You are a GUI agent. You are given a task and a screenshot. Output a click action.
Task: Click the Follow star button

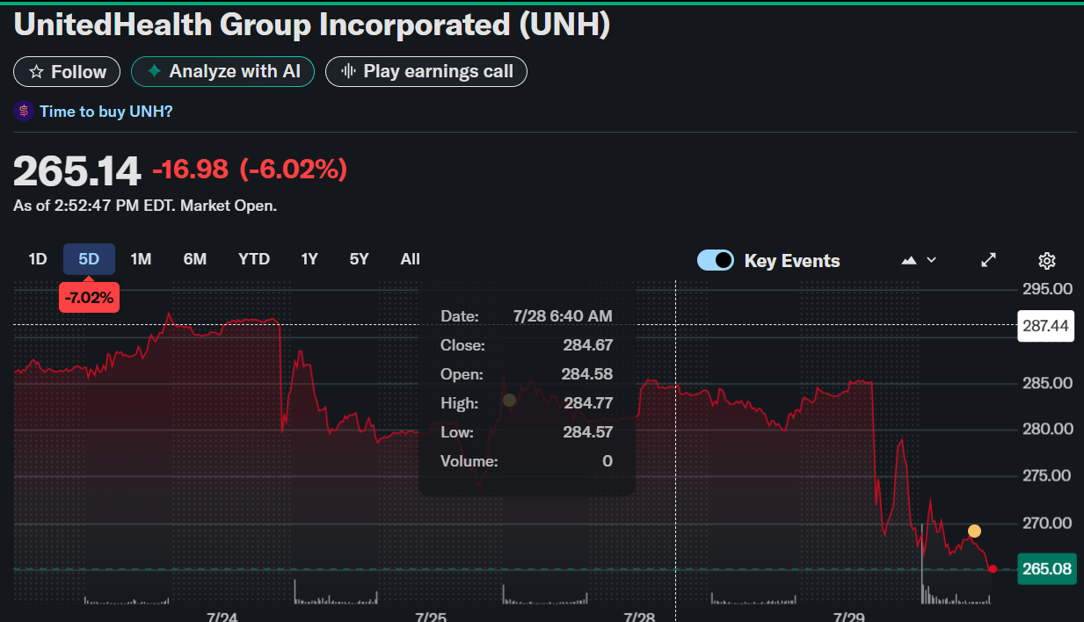coord(67,72)
